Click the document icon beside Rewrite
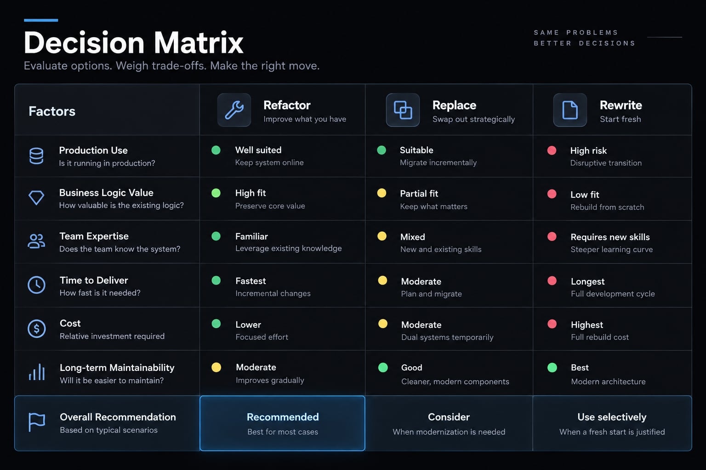The width and height of the screenshot is (706, 470). (x=570, y=110)
